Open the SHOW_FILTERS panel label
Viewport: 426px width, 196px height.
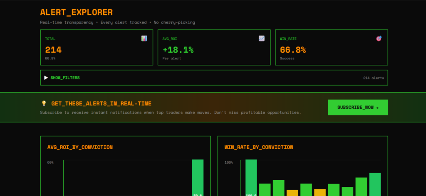click(x=65, y=78)
